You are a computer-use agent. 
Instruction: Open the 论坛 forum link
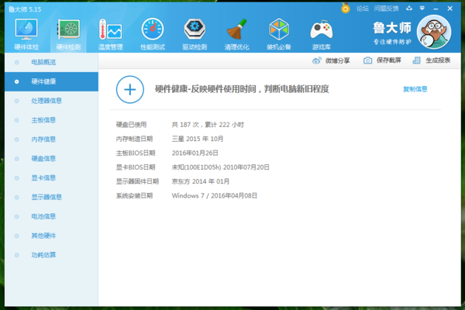pos(362,9)
